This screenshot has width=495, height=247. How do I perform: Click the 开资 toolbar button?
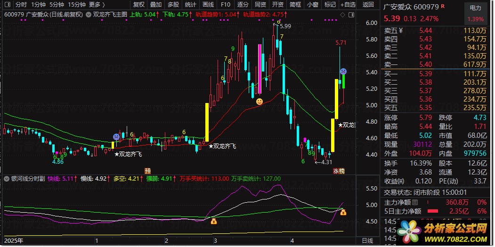(x=277, y=4)
